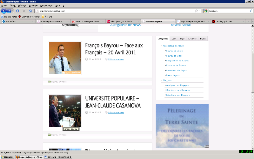Open the search engine selector dropdown
This screenshot has width=254, height=159.
(206, 11)
